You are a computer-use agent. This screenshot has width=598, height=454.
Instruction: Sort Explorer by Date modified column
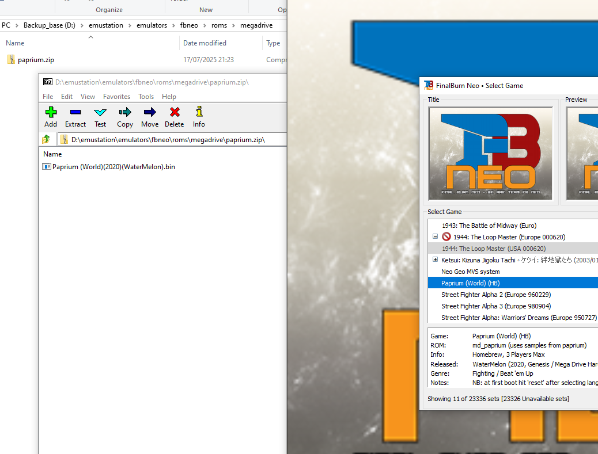point(205,43)
